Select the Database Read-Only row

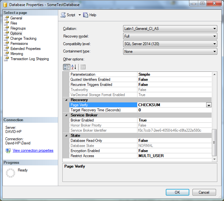(x=141, y=141)
